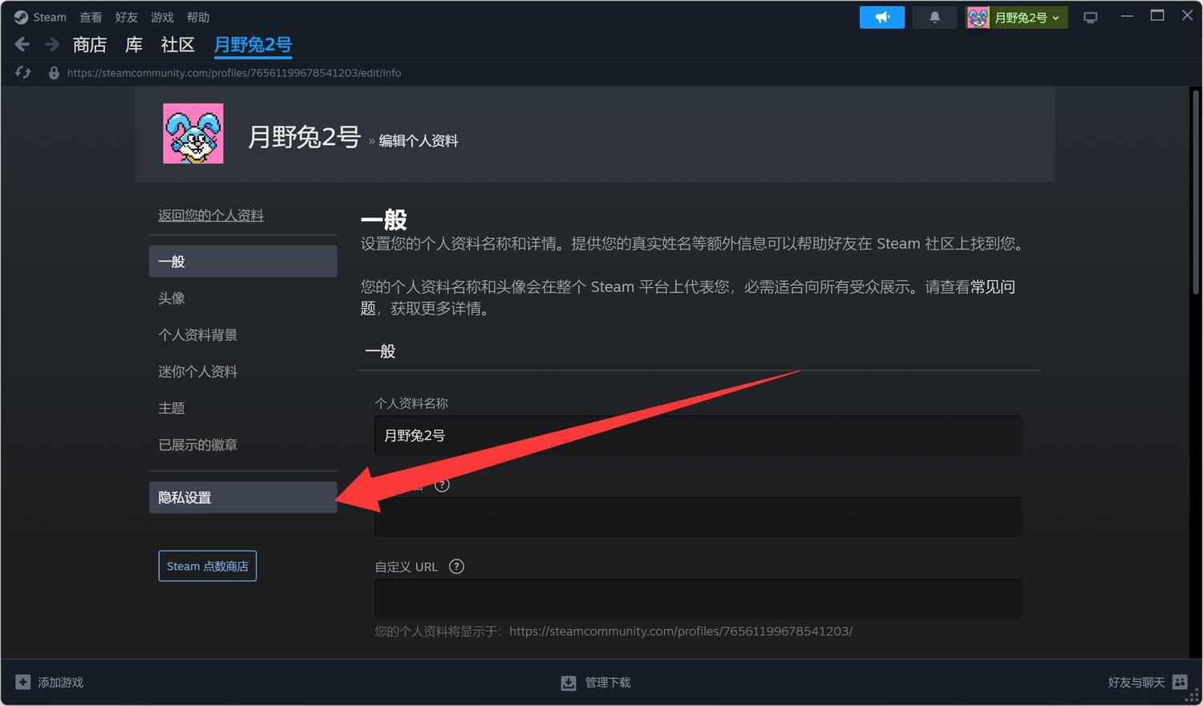Open the Steam menu

pos(50,17)
